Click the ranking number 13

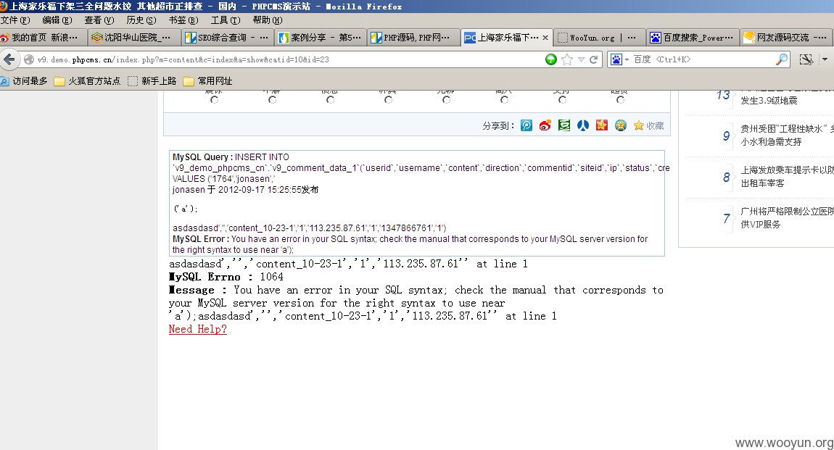723,95
